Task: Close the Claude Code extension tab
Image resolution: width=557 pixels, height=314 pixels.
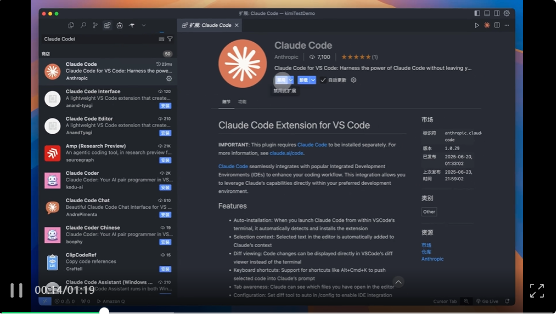Action: point(237,25)
